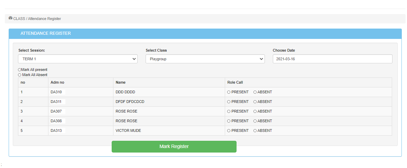Open the Select Session dropdown showing TERM 1
This screenshot has height=168, width=407.
tap(78, 59)
